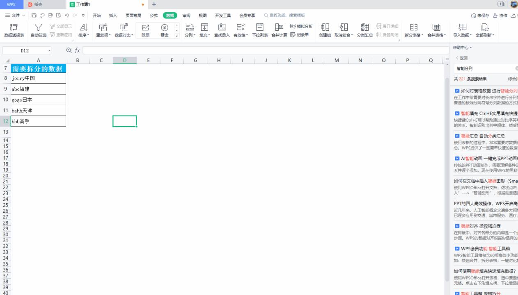This screenshot has height=295, width=518.
Task: Open 模拟分析 what-if analysis
Action: pos(301,26)
